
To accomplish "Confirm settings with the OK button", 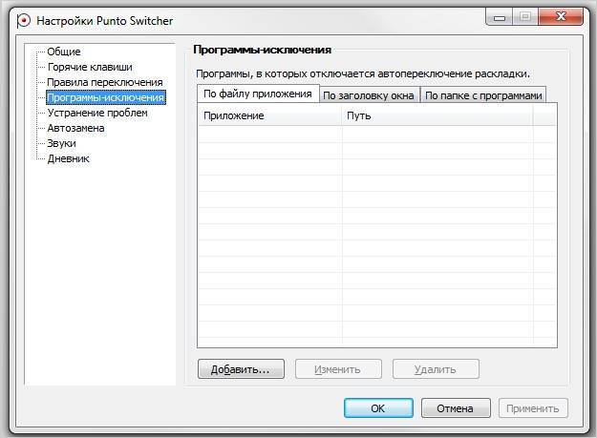I will coord(378,408).
